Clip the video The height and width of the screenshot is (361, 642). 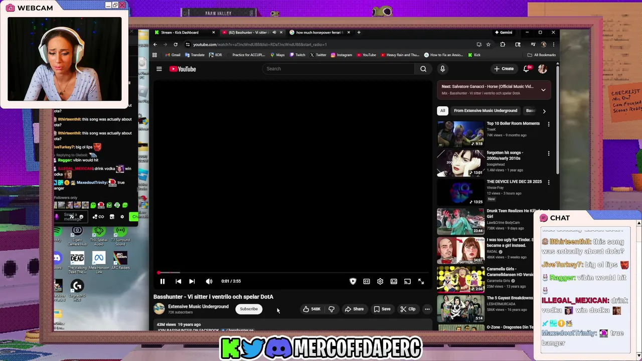coord(408,309)
